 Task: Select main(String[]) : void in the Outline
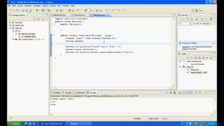pyautogui.click(x=198, y=72)
